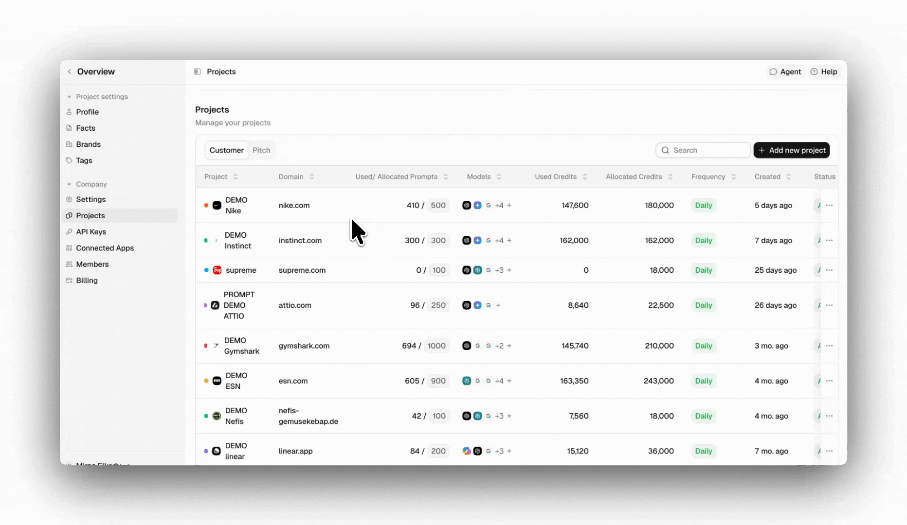Add a model to DEMO ESN row

[509, 381]
